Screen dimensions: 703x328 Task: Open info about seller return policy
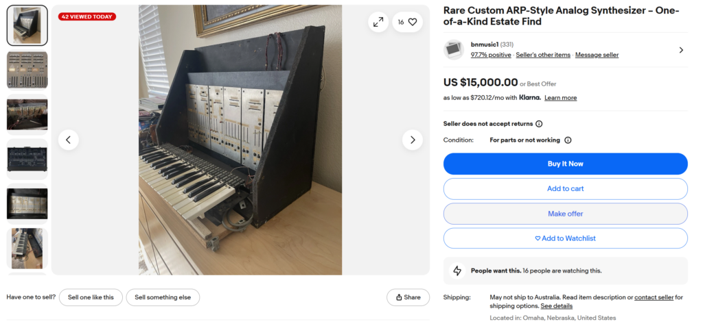coord(539,124)
